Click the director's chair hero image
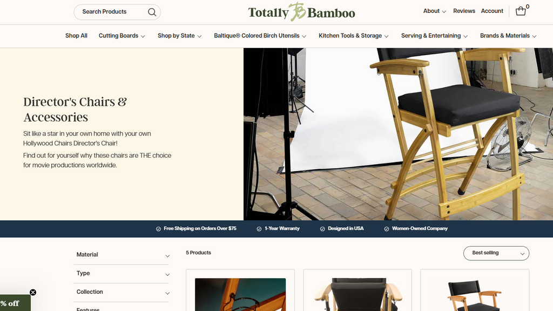Screen dimensions: 553x311 tap(398, 134)
